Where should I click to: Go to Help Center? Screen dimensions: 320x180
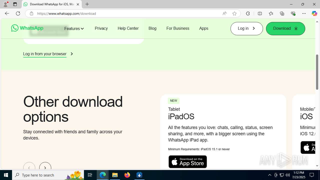click(128, 28)
